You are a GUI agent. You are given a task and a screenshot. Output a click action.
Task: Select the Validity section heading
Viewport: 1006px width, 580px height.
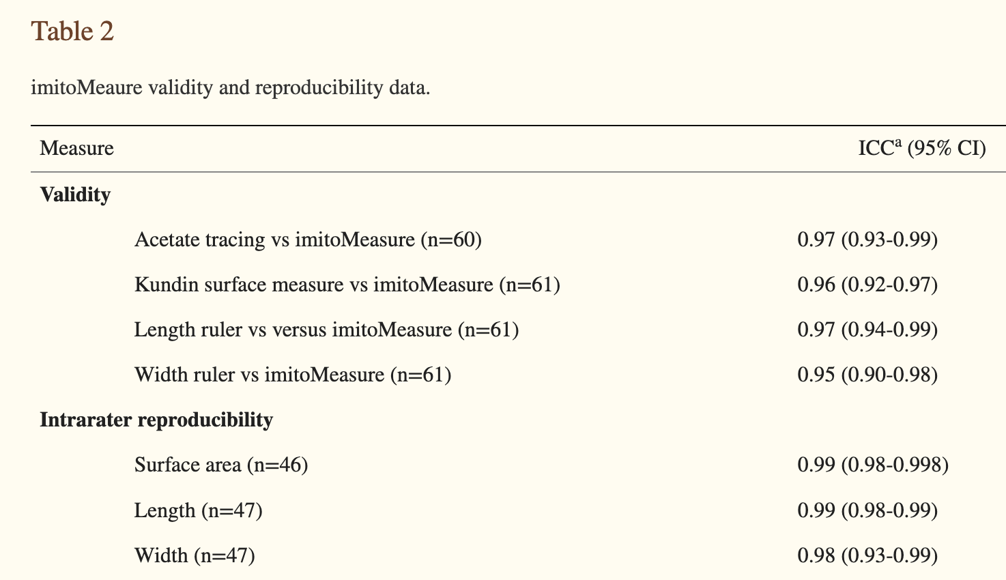[75, 194]
